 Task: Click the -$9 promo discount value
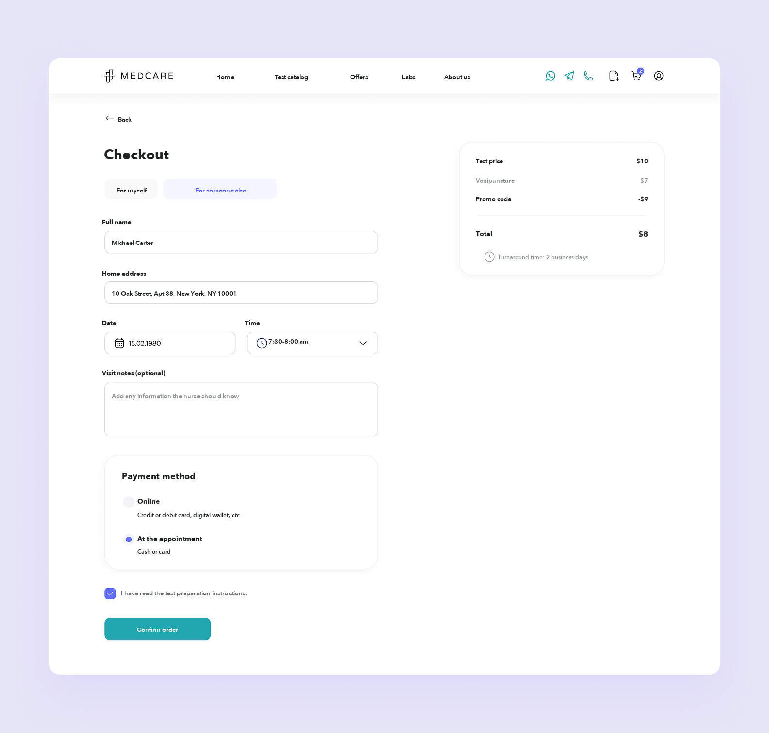pos(643,199)
